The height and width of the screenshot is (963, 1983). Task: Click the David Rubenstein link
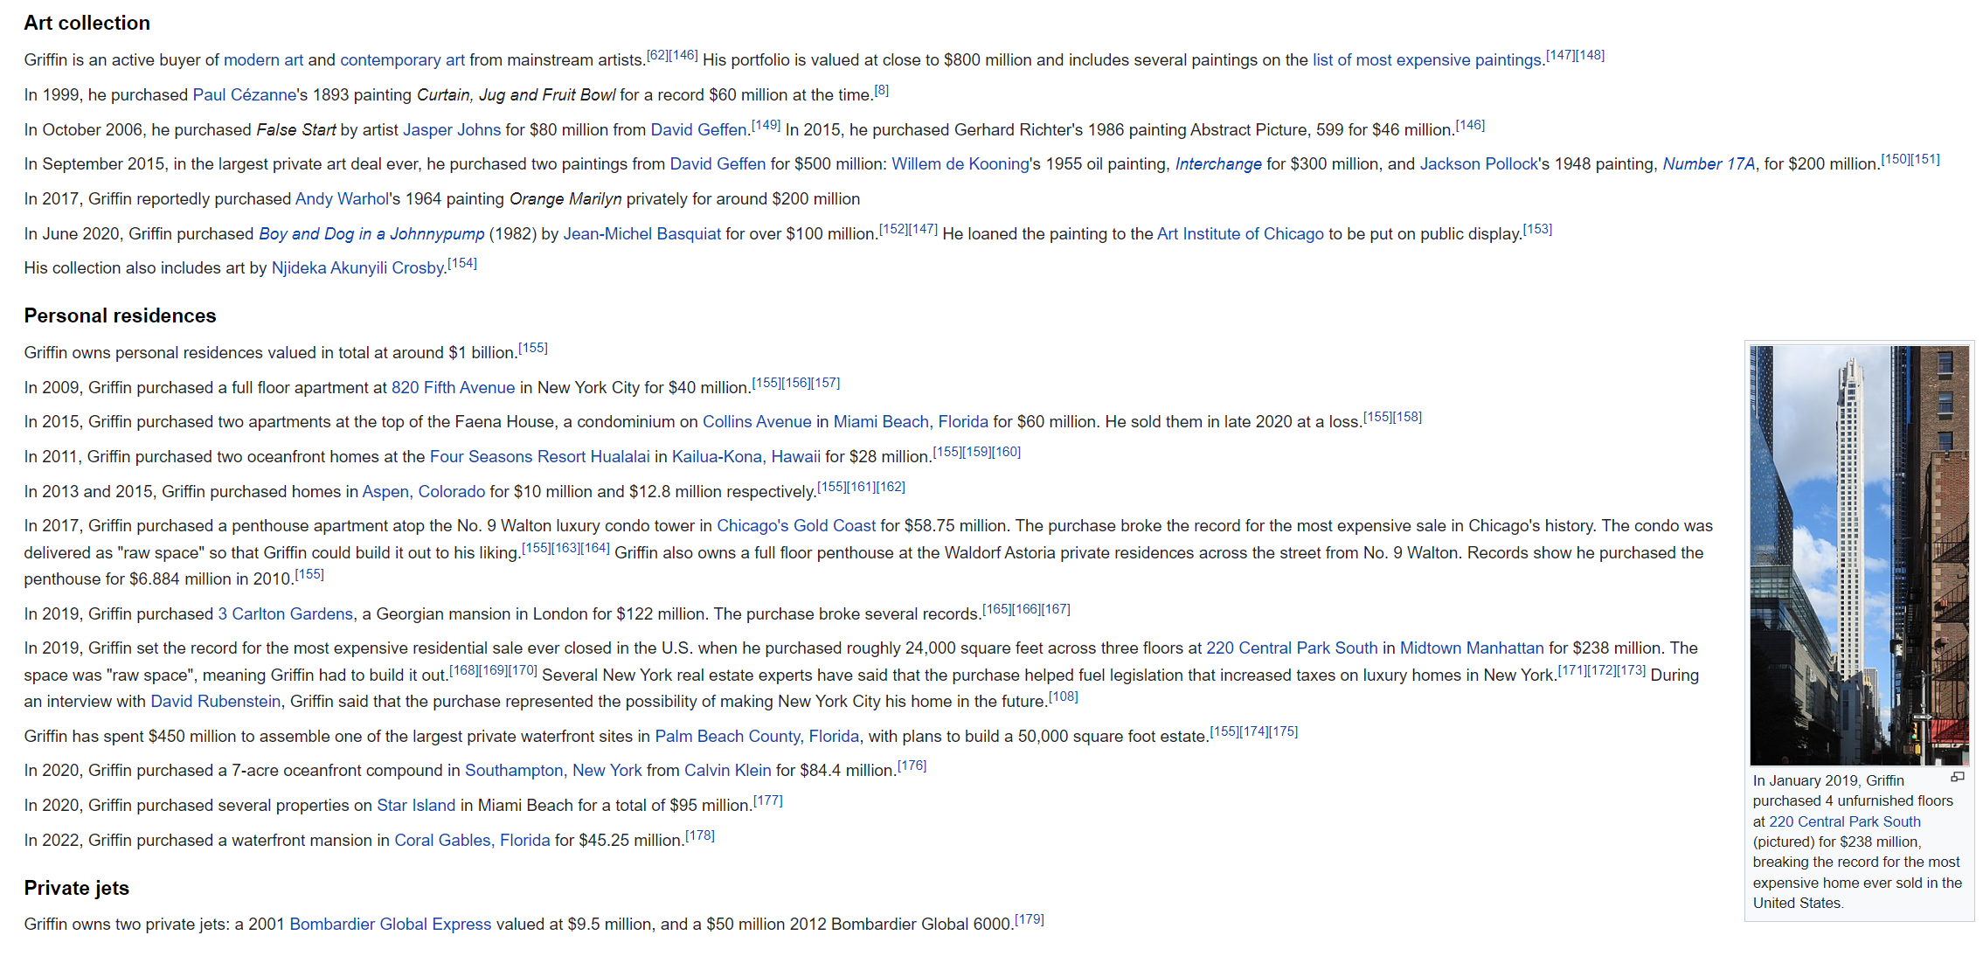tap(216, 702)
